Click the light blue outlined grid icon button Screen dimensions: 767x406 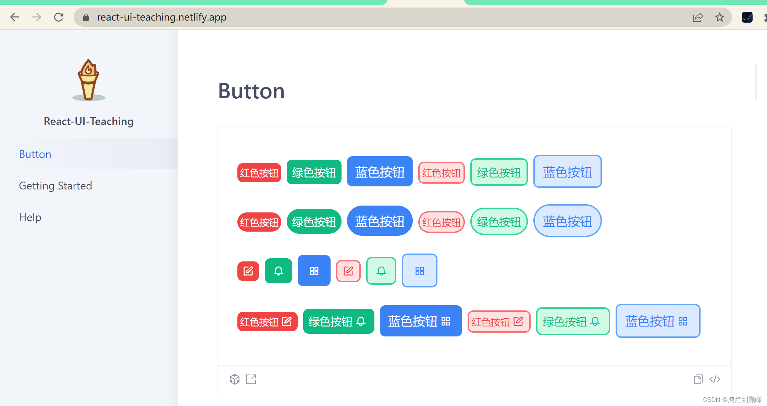point(419,271)
